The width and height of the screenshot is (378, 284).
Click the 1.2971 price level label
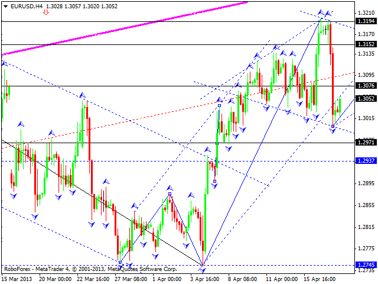tap(364, 143)
